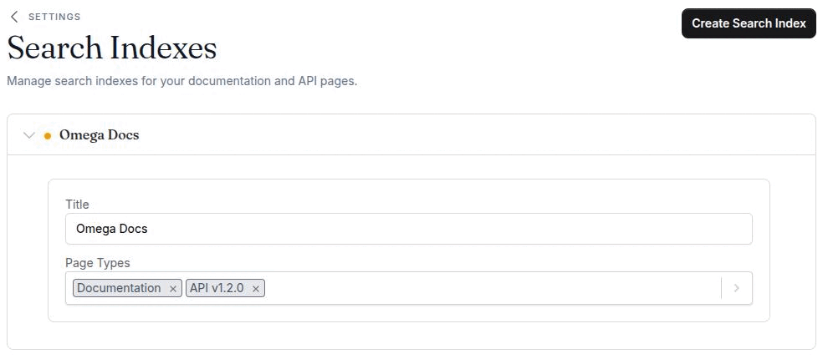Click the 'Manage search indexes' description text
The image size is (828, 359).
click(182, 82)
